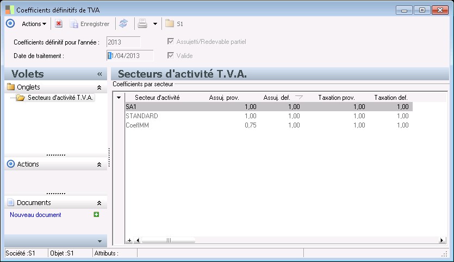This screenshot has height=262, width=454.
Task: Collapse the Documents section
Action: 99,203
